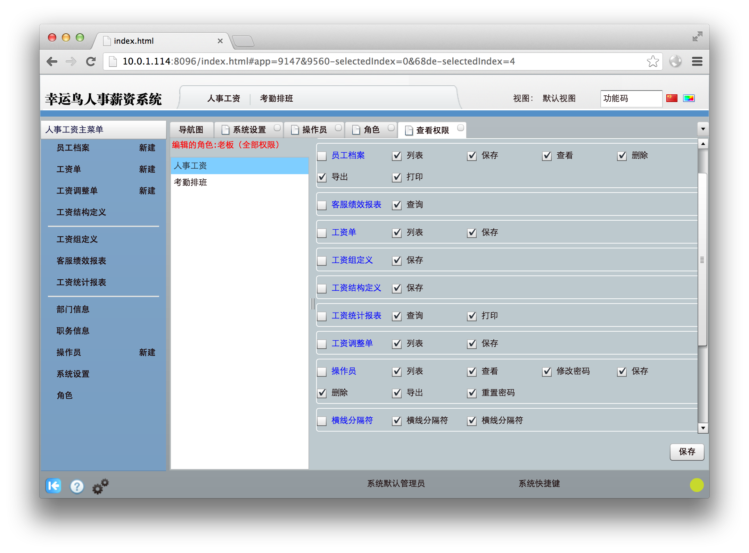Uncheck 操作员 修改密码 checkbox
749x553 pixels.
[547, 372]
